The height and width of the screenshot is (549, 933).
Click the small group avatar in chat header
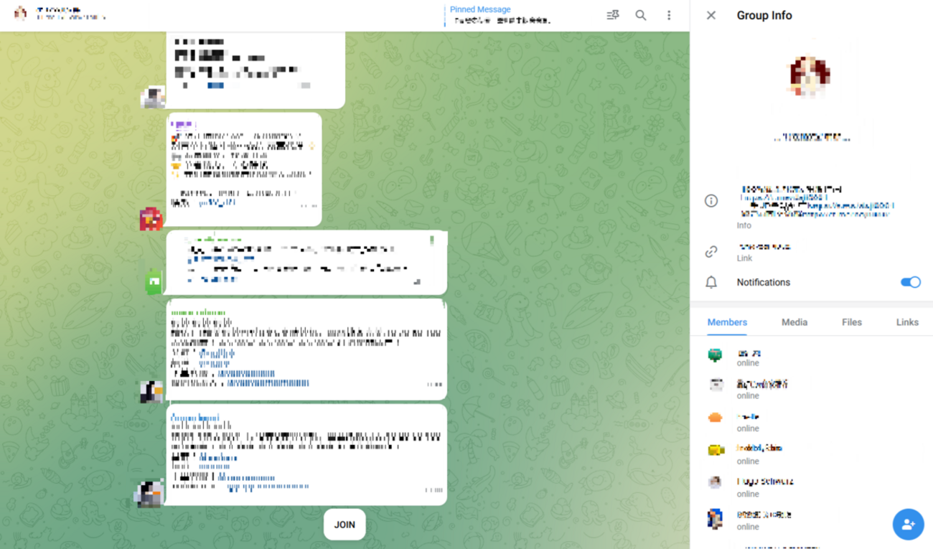coord(20,13)
